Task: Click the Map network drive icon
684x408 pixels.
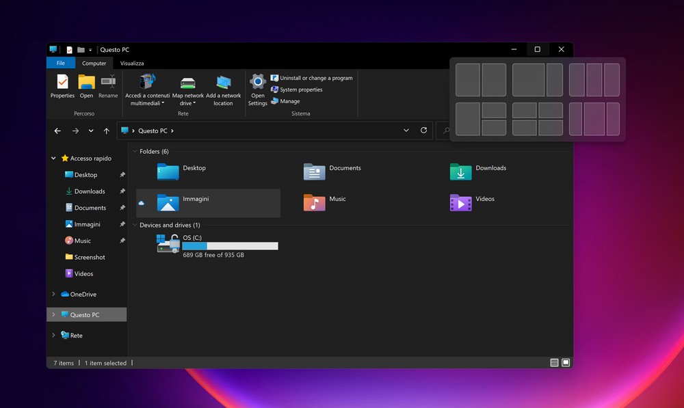Action: [188, 83]
